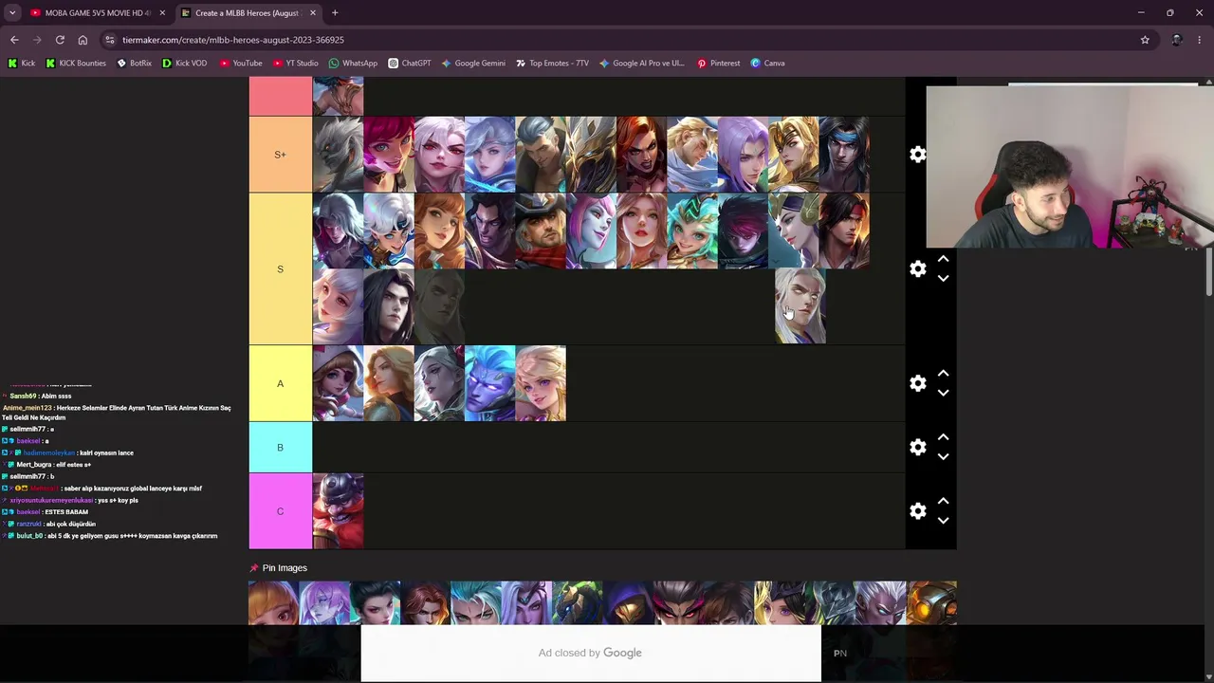The width and height of the screenshot is (1214, 683).
Task: Select the purple-haired hero in S+ tier
Action: [744, 155]
